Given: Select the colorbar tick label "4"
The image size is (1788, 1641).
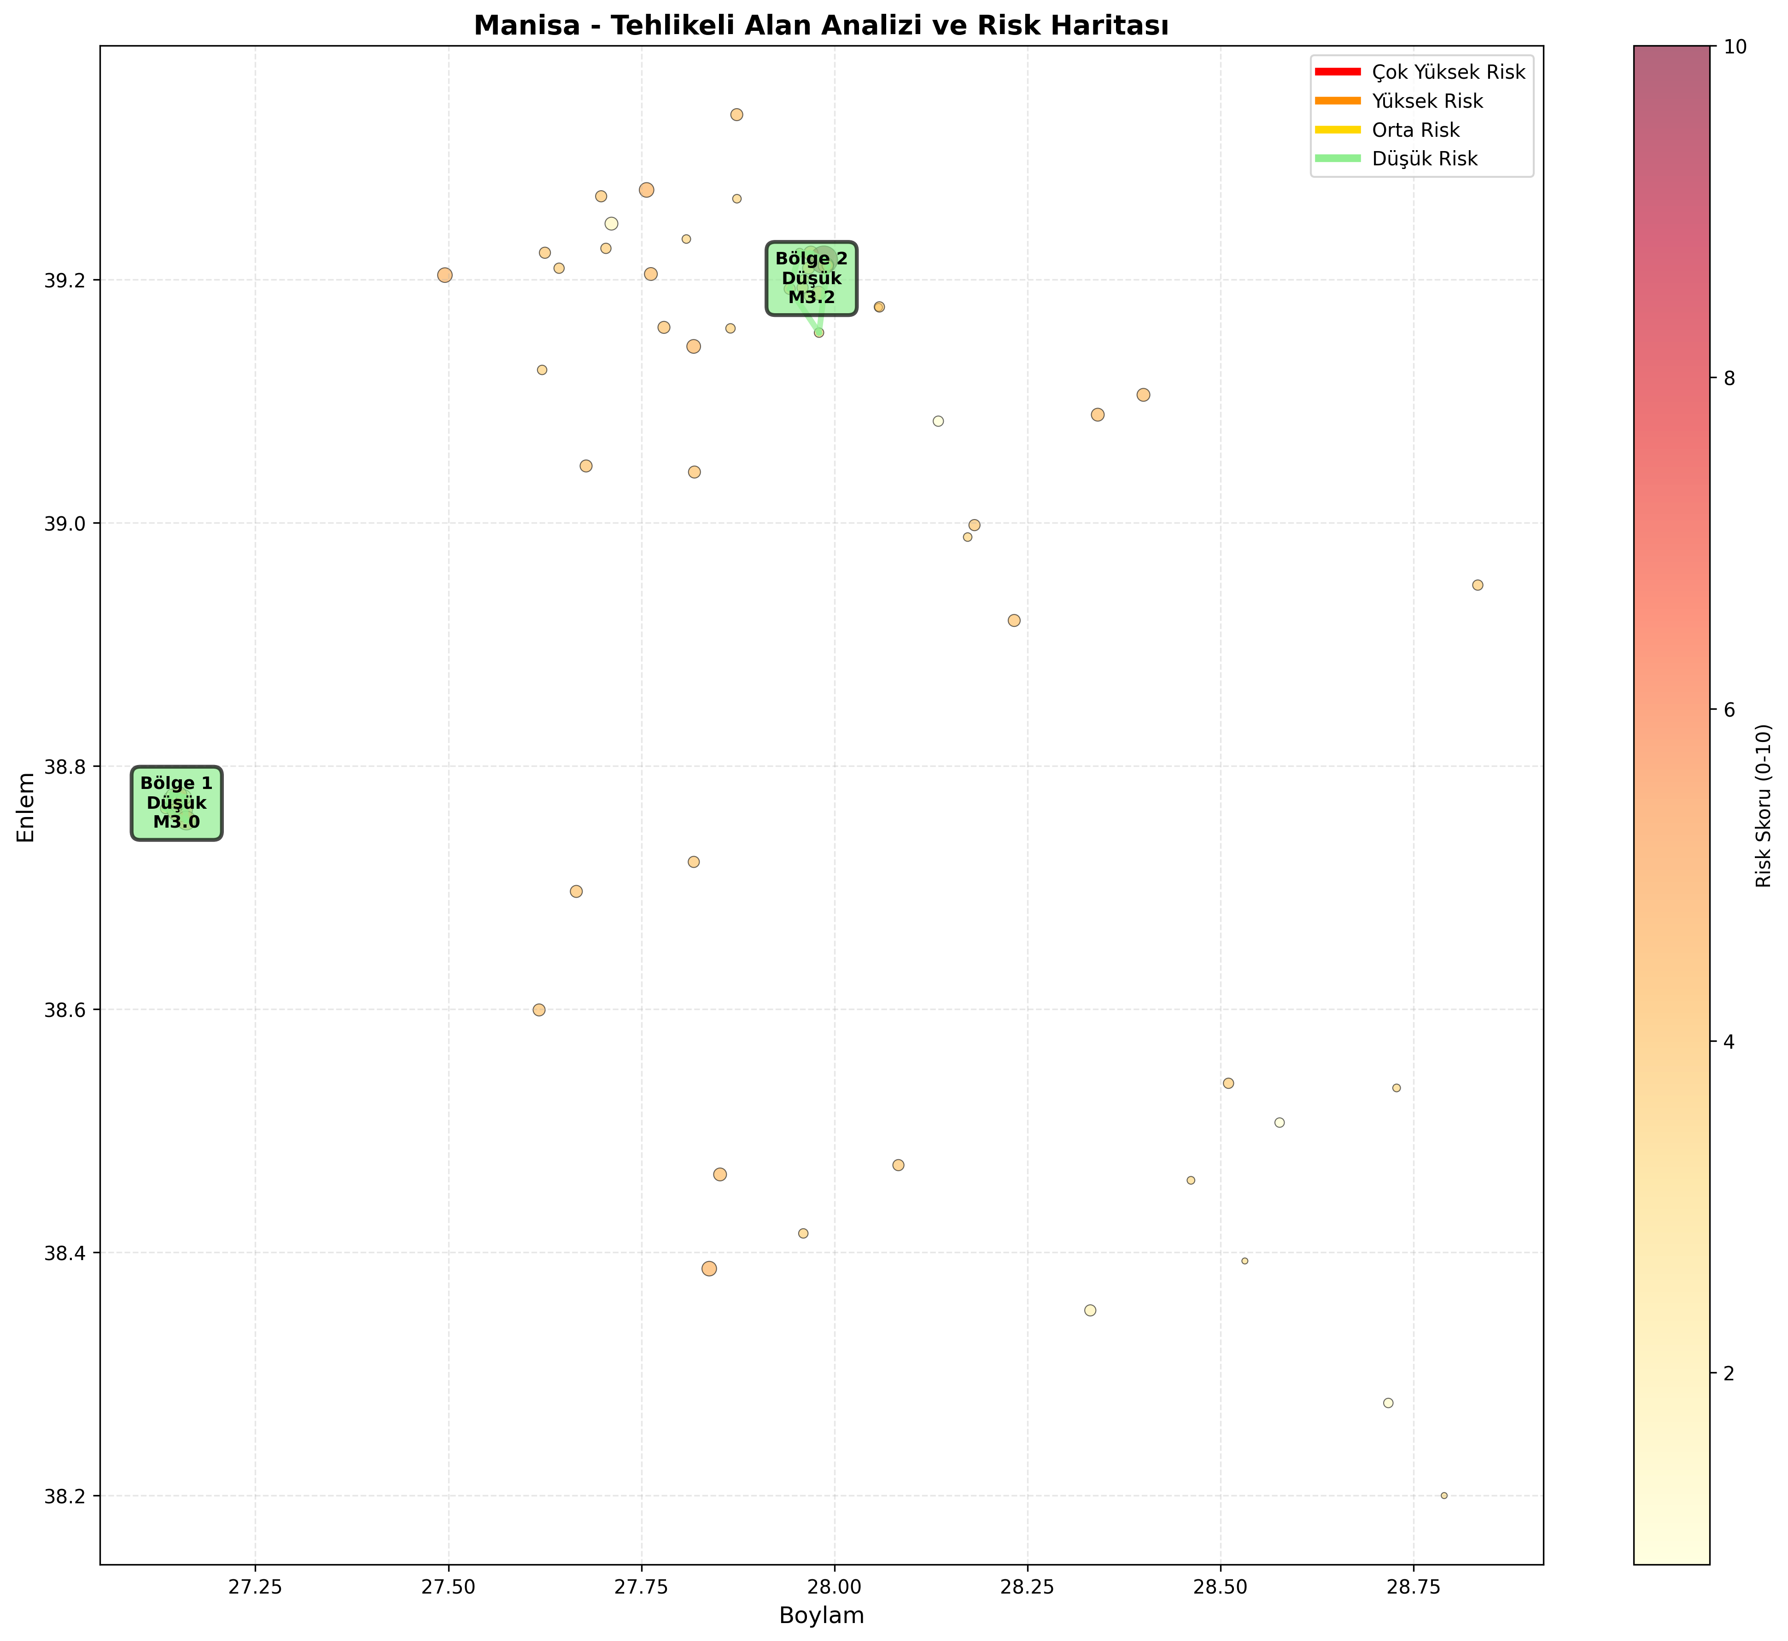Looking at the screenshot, I should (1730, 1042).
